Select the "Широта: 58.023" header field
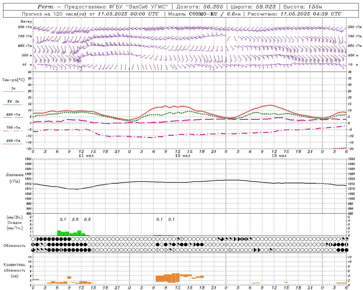This screenshot has width=363, height=290. pos(253,7)
